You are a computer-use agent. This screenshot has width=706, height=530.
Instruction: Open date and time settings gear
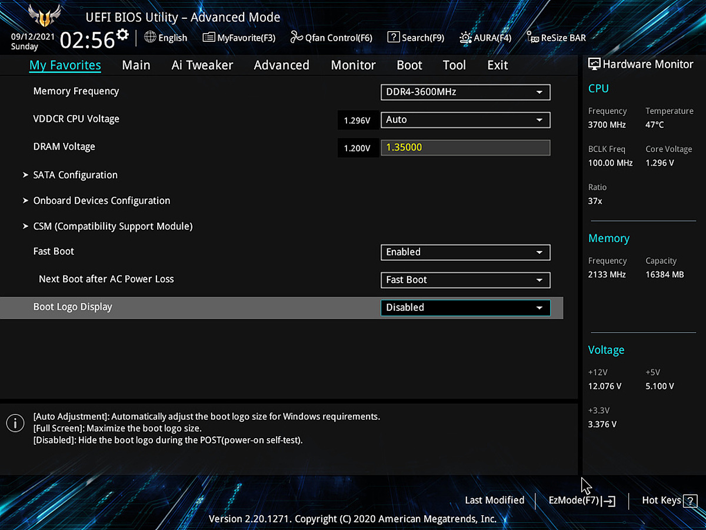[x=122, y=34]
